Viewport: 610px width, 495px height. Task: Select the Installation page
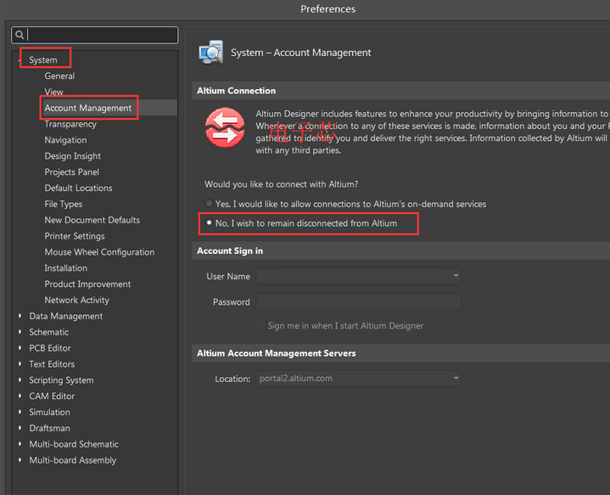pos(65,268)
